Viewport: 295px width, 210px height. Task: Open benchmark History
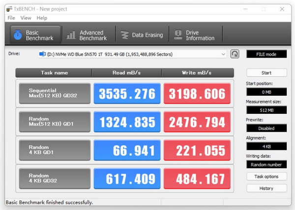tap(266, 188)
